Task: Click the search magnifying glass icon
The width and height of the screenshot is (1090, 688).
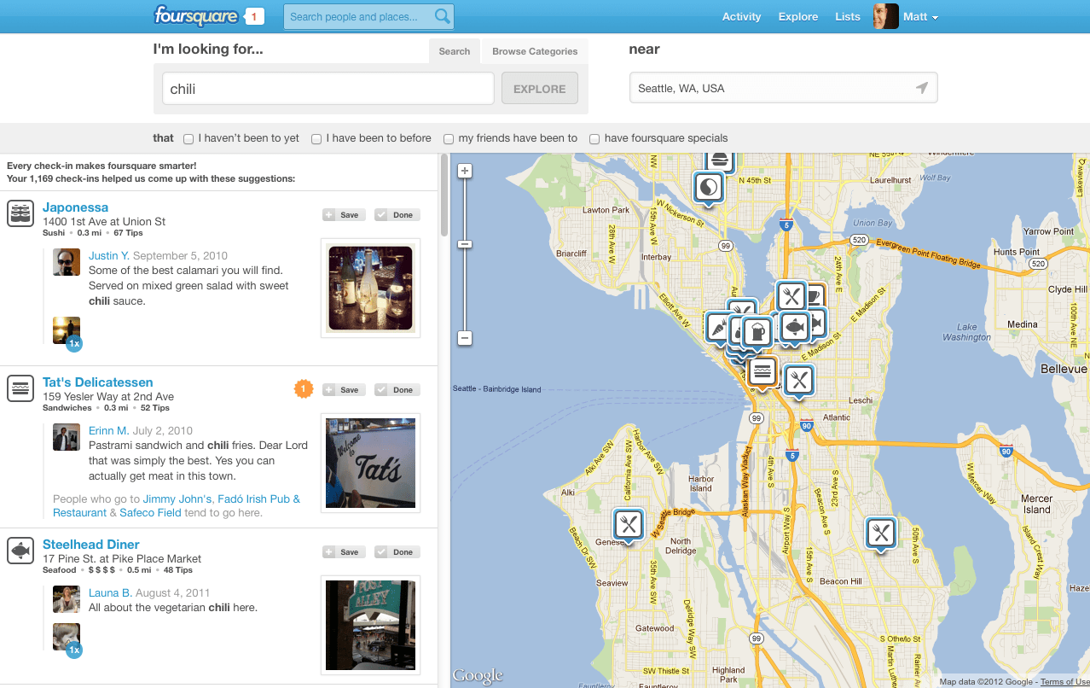Action: pyautogui.click(x=442, y=16)
